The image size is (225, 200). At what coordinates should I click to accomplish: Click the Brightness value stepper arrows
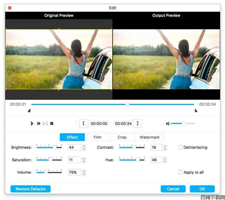[x=84, y=147]
